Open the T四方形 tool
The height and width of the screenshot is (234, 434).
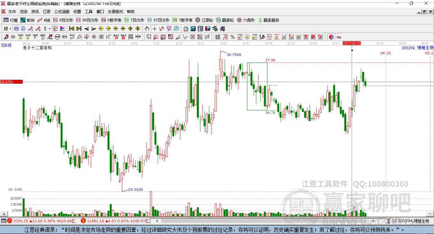[x=134, y=20]
